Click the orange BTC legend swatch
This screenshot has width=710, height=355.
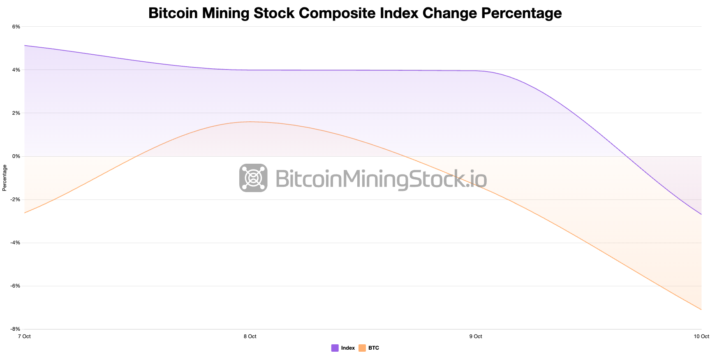pyautogui.click(x=362, y=348)
